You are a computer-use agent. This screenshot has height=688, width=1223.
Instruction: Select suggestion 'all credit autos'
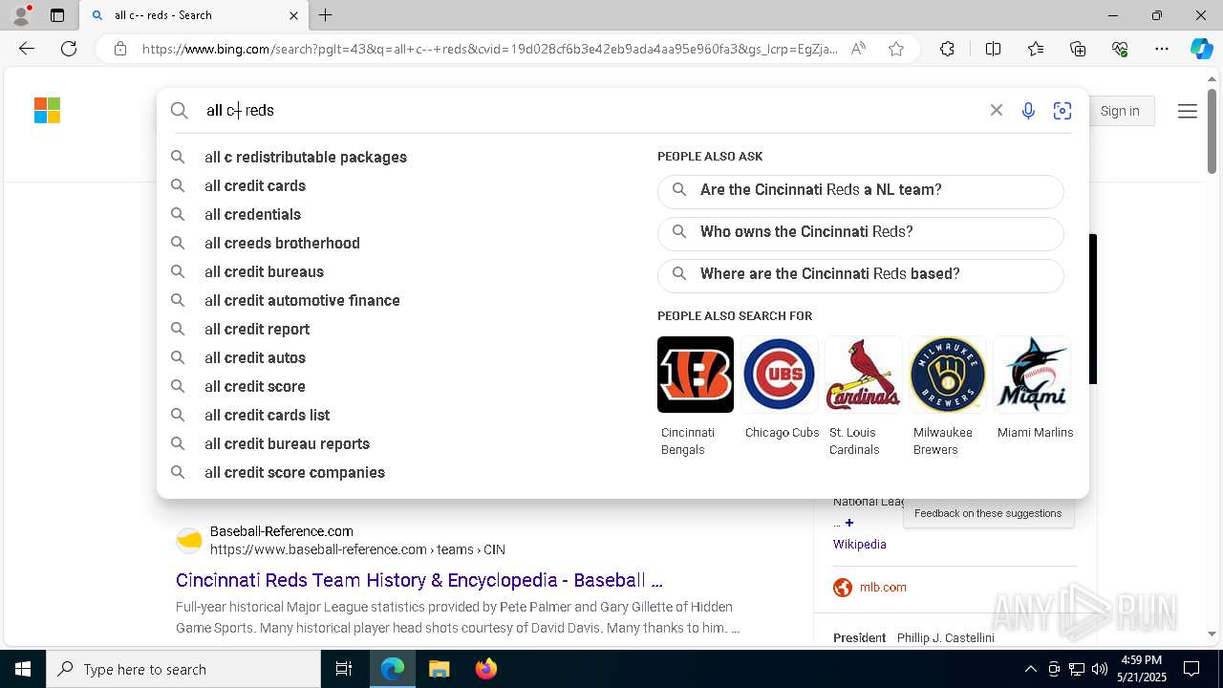[x=255, y=357]
